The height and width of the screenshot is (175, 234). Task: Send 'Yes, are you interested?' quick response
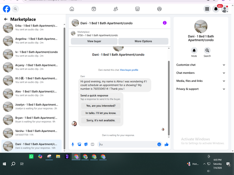[x=101, y=106]
